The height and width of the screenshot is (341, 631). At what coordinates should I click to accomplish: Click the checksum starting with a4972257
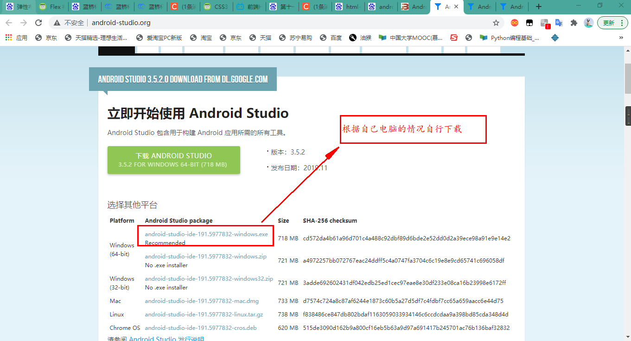click(x=404, y=261)
